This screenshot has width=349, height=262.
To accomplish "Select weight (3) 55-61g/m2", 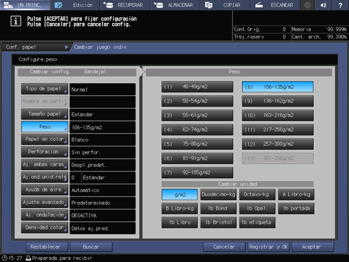I will [x=197, y=115].
